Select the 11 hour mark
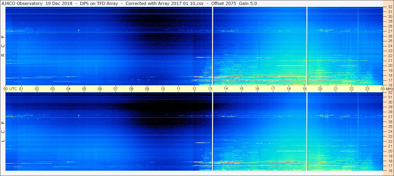Screen dimensions: 394x176 [x=179, y=89]
